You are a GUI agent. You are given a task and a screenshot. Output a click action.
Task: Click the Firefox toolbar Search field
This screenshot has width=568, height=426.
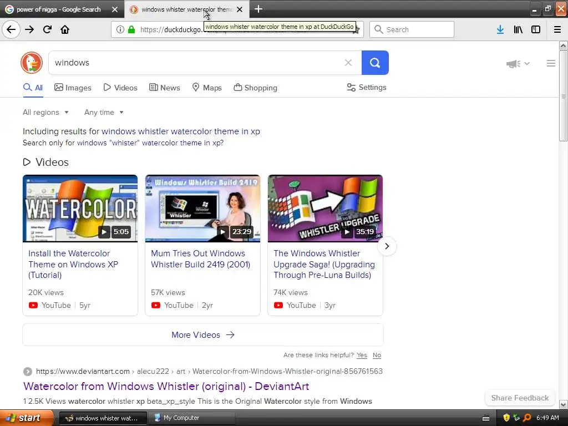[x=412, y=29]
